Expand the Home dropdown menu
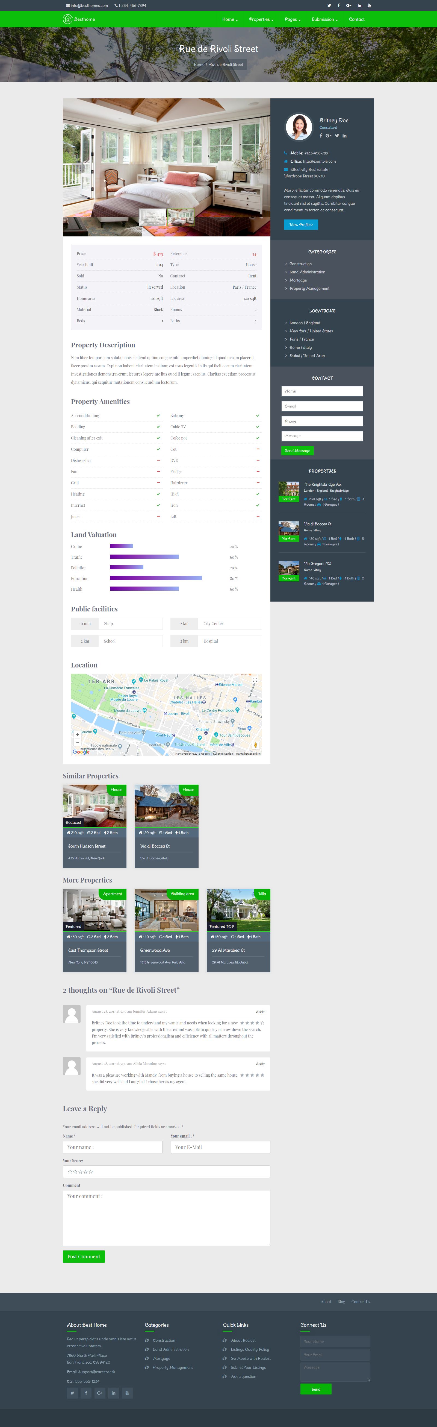This screenshot has width=437, height=1427. [230, 19]
